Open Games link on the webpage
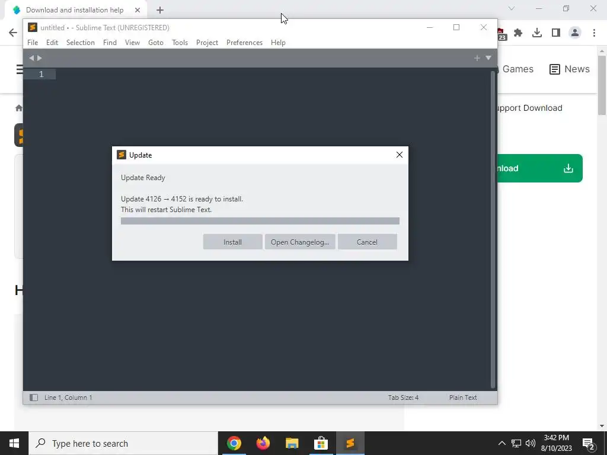The width and height of the screenshot is (607, 455). 517,69
